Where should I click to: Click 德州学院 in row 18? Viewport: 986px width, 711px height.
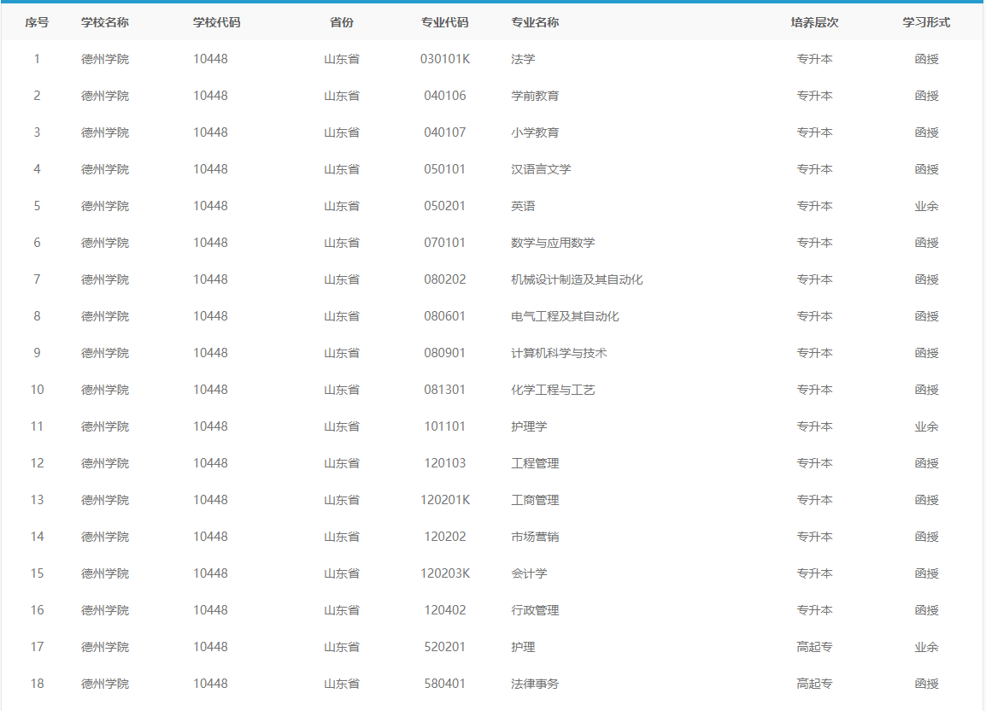[x=105, y=684]
